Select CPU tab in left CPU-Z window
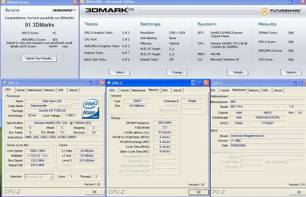The height and width of the screenshot is (197, 306). [x=8, y=90]
